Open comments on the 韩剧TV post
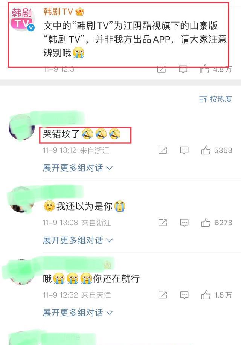This screenshot has width=241, height=345. tap(183, 69)
